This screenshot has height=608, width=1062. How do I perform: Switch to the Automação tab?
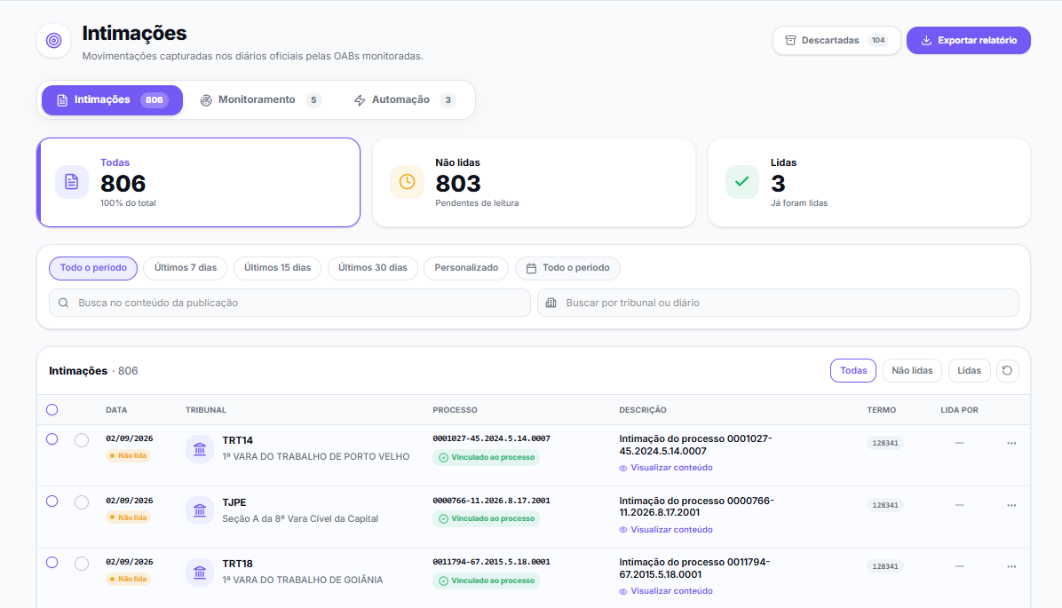[404, 100]
